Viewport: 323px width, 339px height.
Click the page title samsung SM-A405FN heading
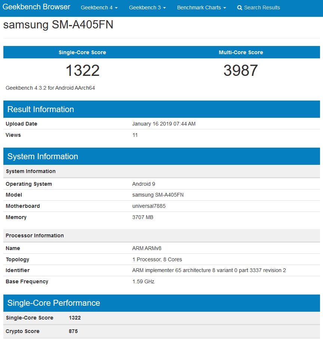58,25
